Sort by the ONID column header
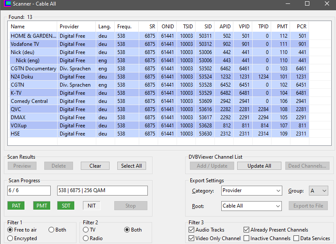Screen dimensions: 336x244 tap(167, 27)
